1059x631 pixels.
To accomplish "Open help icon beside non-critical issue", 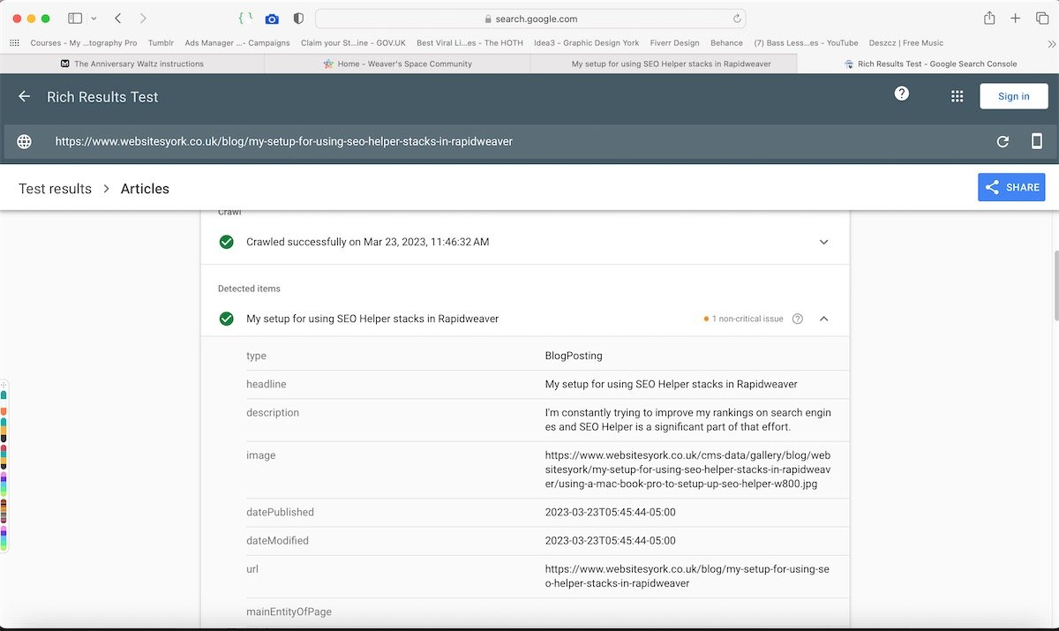I will 798,319.
